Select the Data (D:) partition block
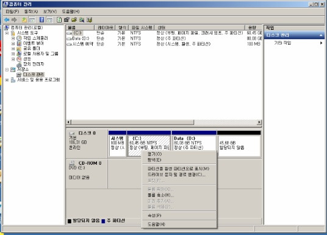This screenshot has height=235, width=327. 194,143
